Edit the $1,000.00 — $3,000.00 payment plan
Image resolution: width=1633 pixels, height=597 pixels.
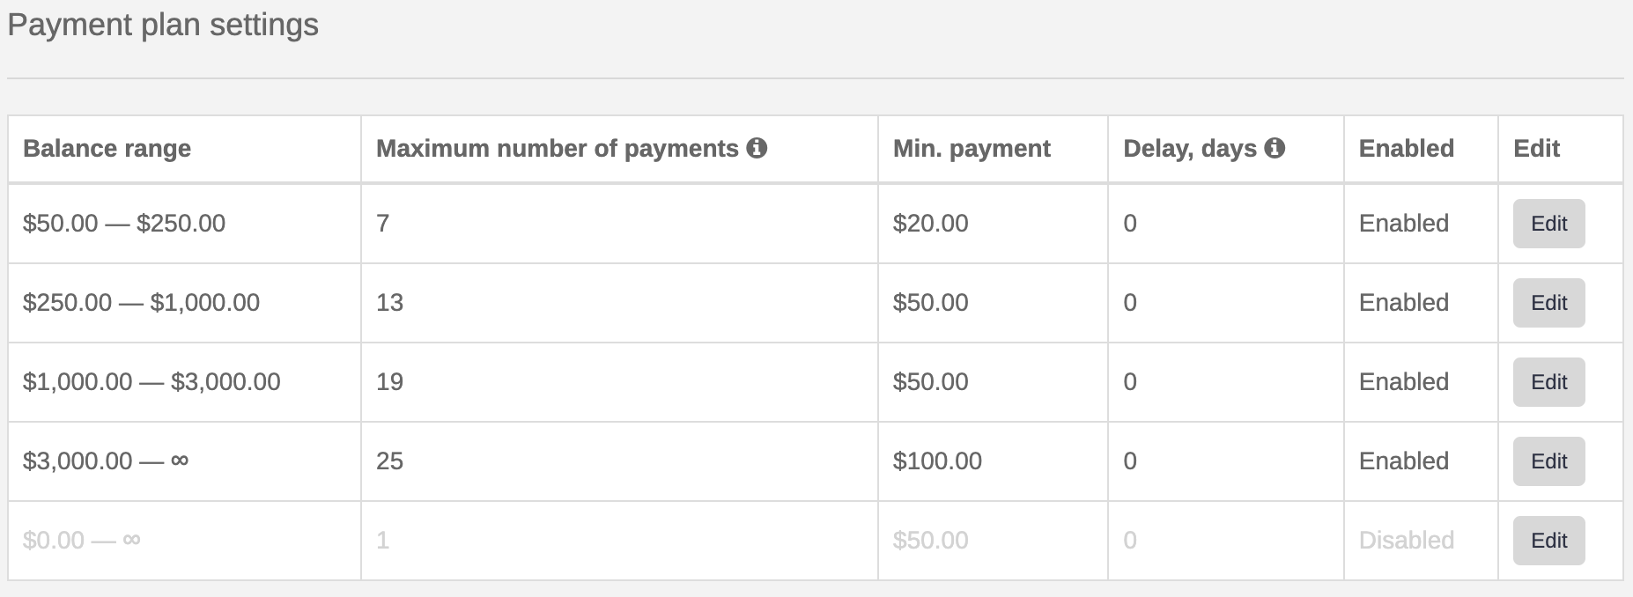click(1549, 382)
